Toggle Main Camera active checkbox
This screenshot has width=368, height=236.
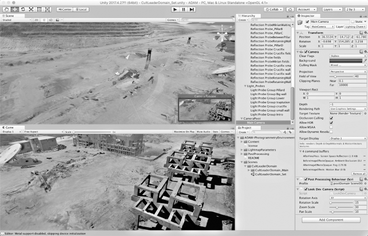click(x=307, y=22)
